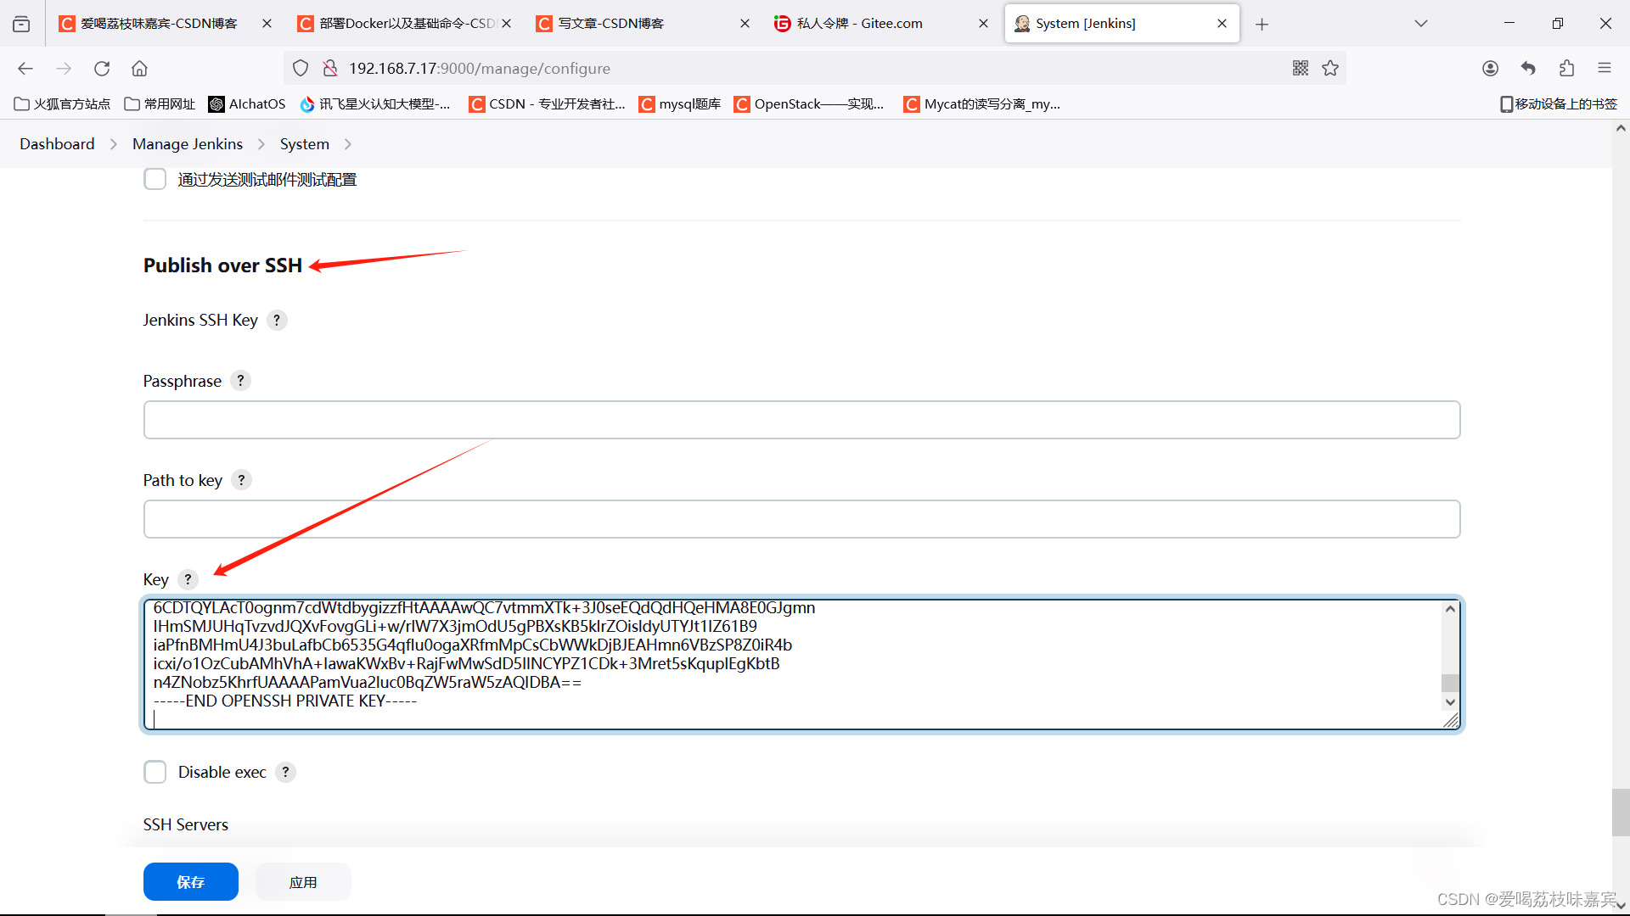Click the undo close tab arrow icon
Screen dimensions: 1630x916
pos(1528,69)
